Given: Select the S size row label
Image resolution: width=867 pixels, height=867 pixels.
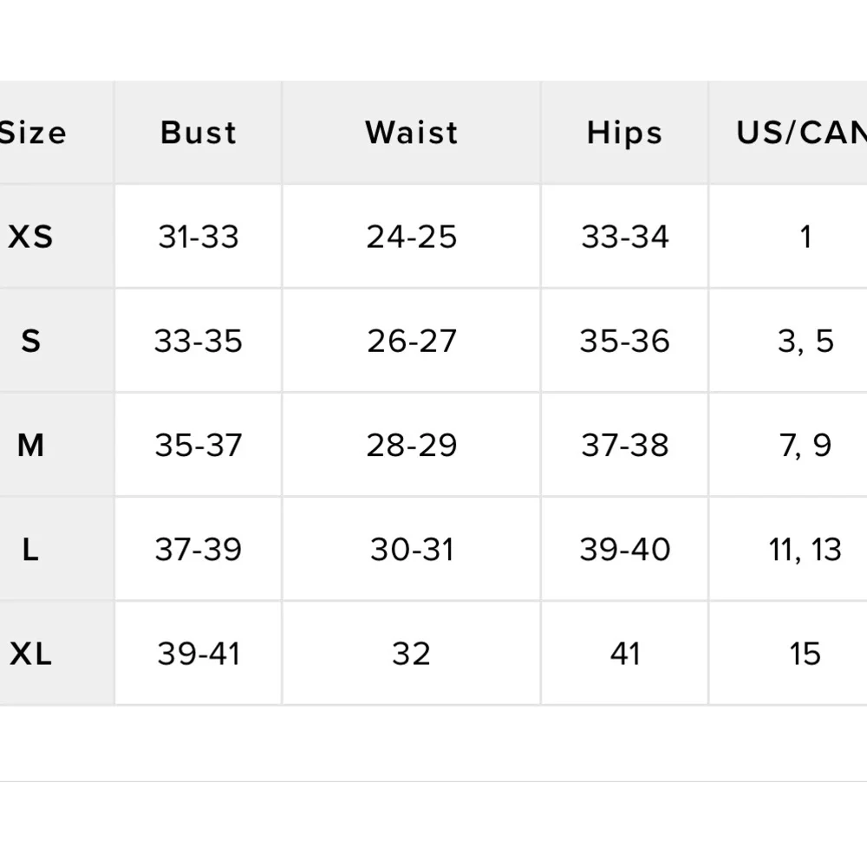Looking at the screenshot, I should click(31, 341).
